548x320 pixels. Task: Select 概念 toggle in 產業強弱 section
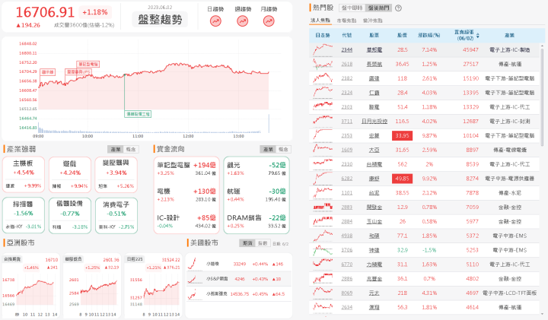(x=131, y=149)
